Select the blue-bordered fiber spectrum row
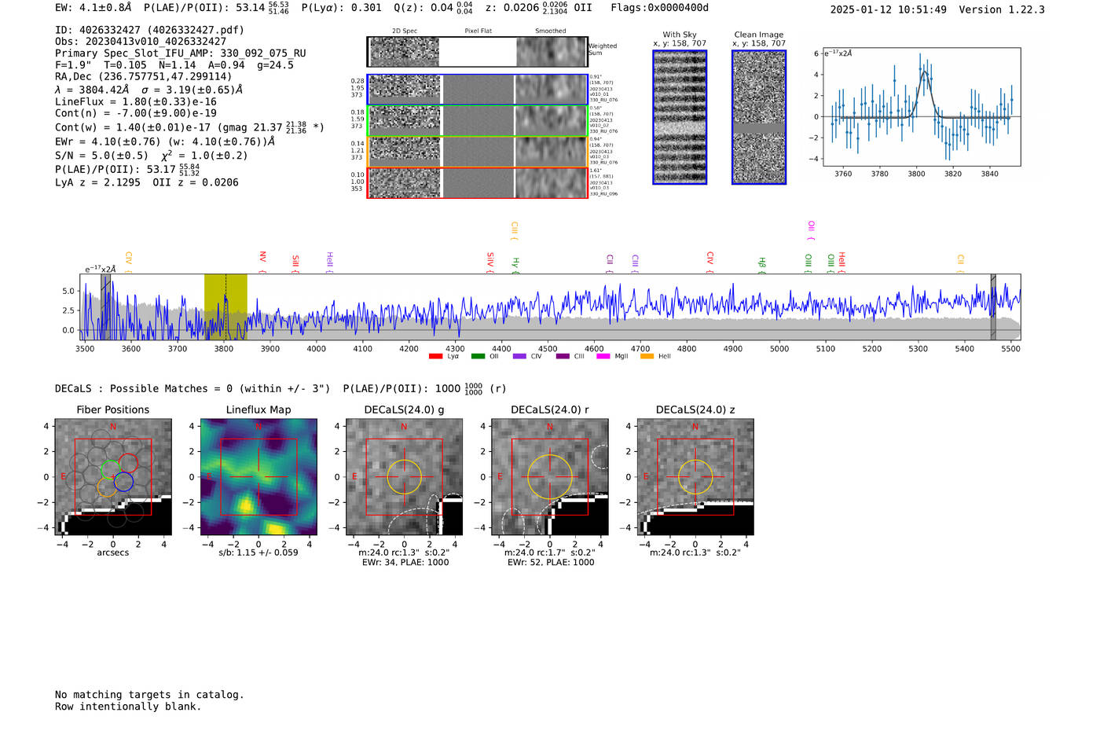This screenshot has height=749, width=1100. (x=477, y=90)
